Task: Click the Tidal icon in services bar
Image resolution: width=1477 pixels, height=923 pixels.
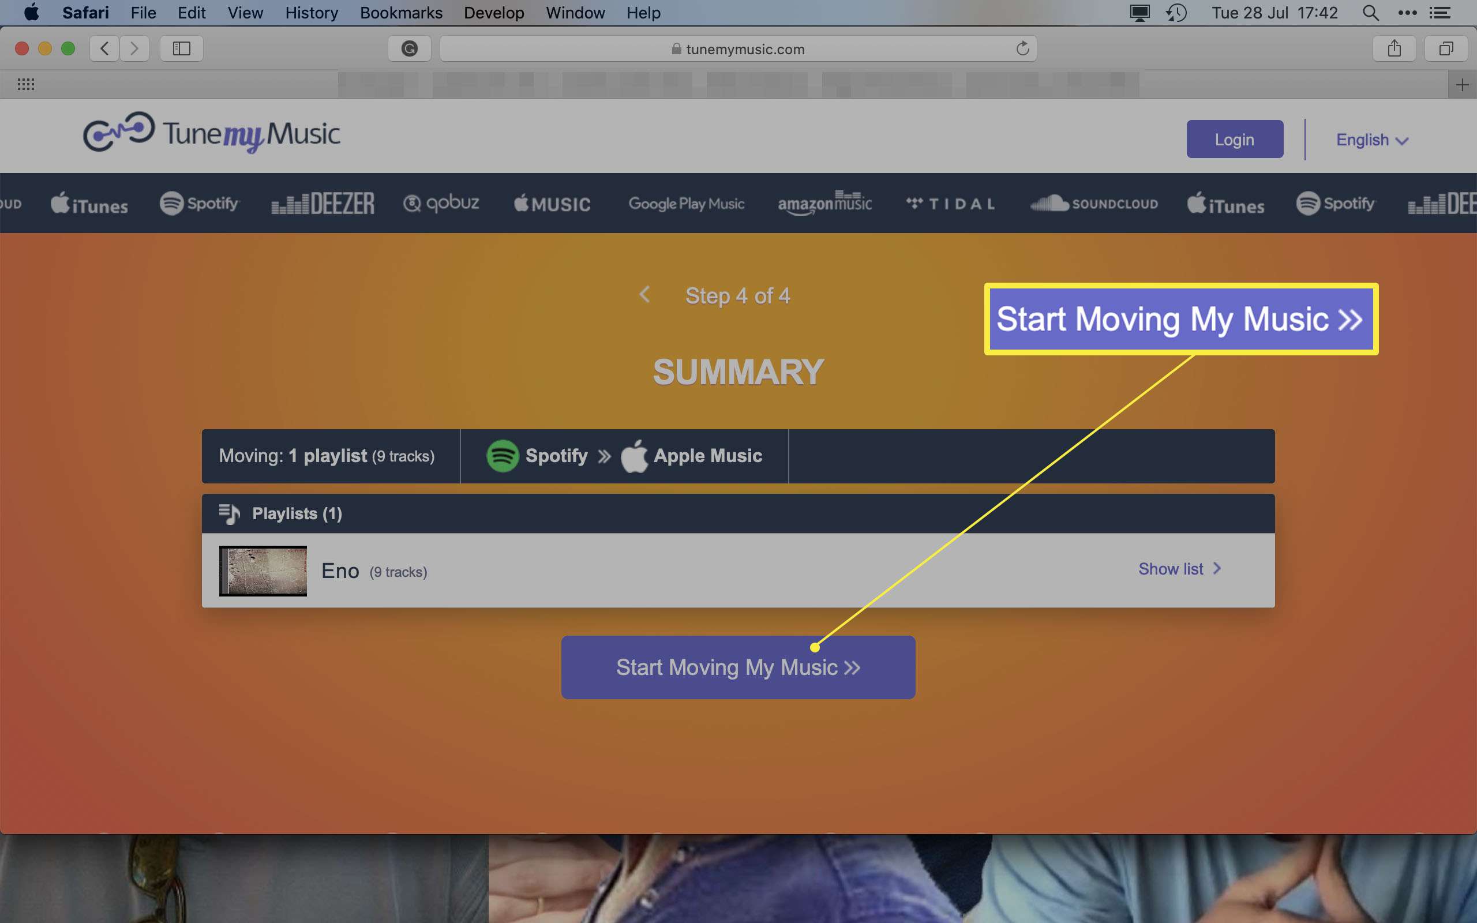Action: pyautogui.click(x=950, y=204)
